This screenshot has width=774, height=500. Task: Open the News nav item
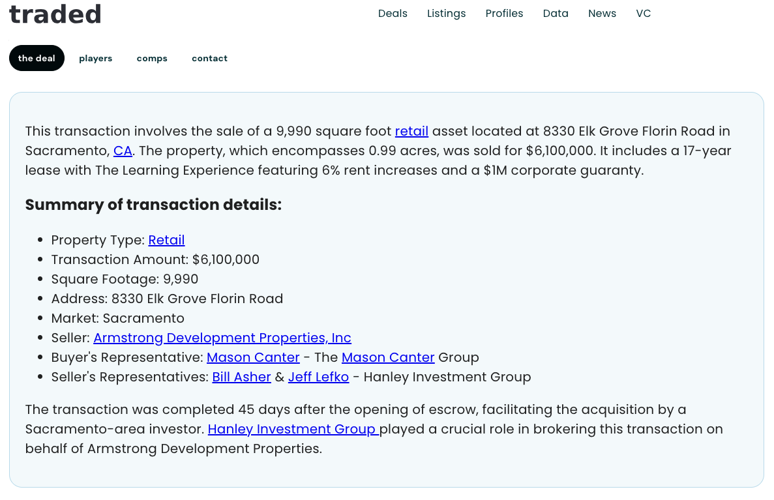pos(602,13)
